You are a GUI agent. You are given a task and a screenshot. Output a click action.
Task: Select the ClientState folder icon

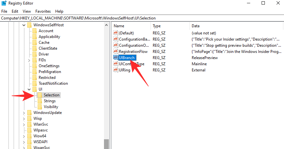(34, 48)
